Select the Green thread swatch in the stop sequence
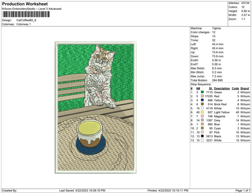 [x=202, y=92]
